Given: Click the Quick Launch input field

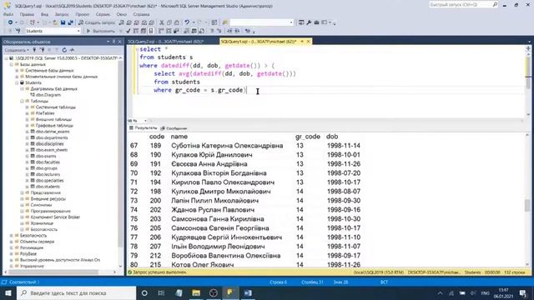Looking at the screenshot, I should [461, 4].
